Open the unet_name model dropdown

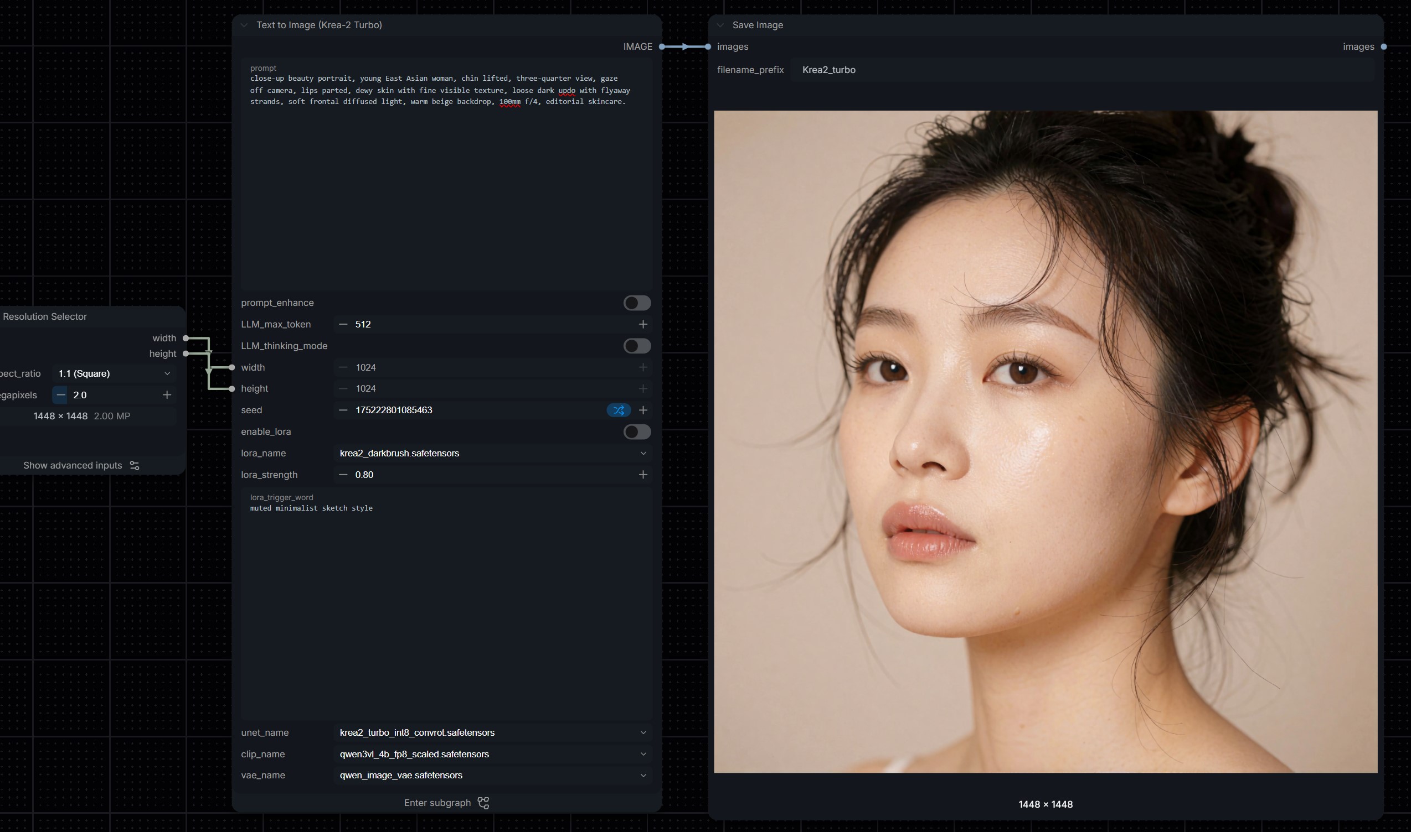[493, 733]
